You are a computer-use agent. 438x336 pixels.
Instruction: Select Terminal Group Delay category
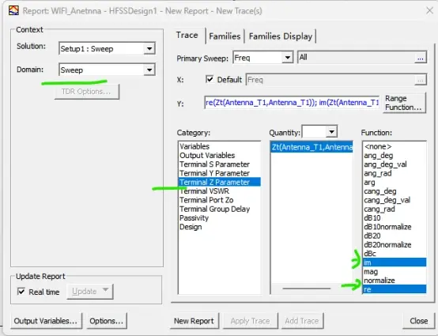[x=214, y=209]
